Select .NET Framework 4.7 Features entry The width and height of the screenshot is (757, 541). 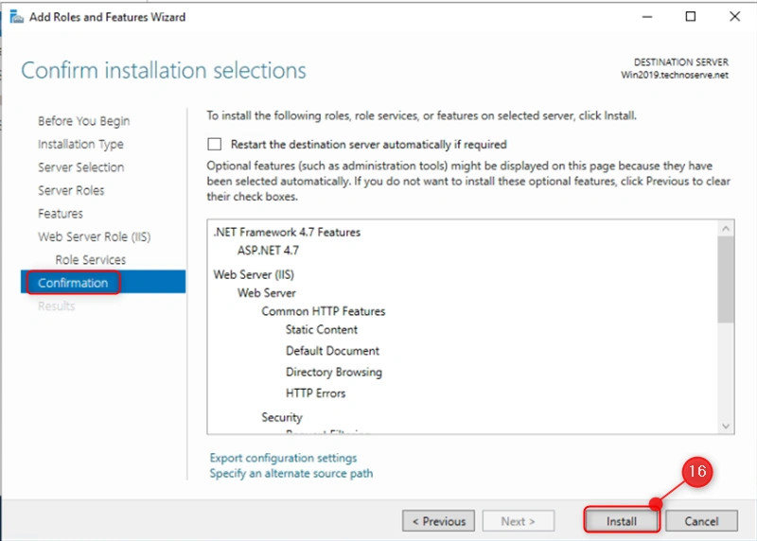288,232
